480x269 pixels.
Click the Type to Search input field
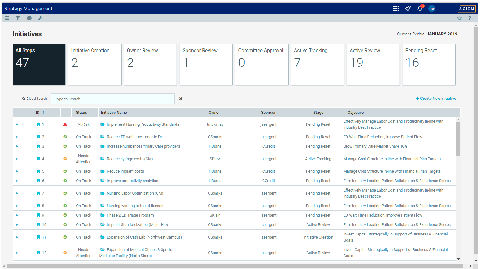point(113,99)
